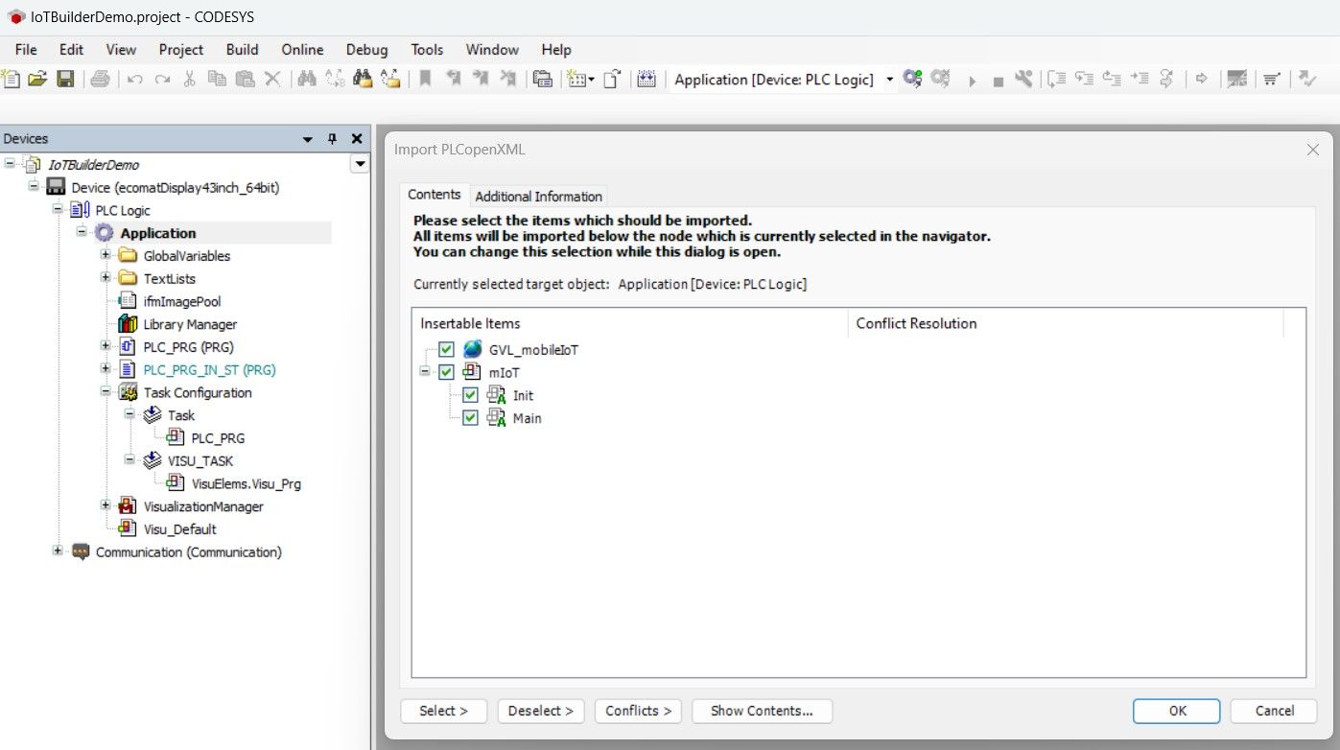Click the Step Into debug icon
1340x750 pixels.
pyautogui.click(x=1084, y=80)
